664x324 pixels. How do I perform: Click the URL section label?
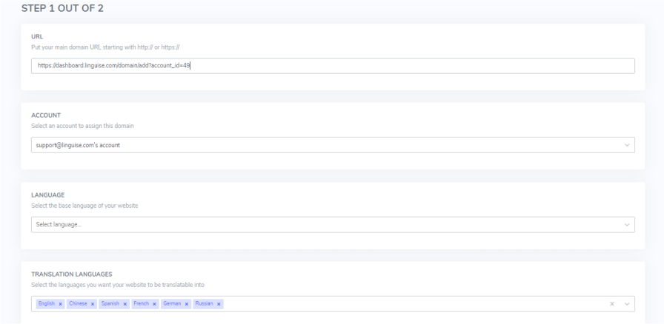click(37, 37)
